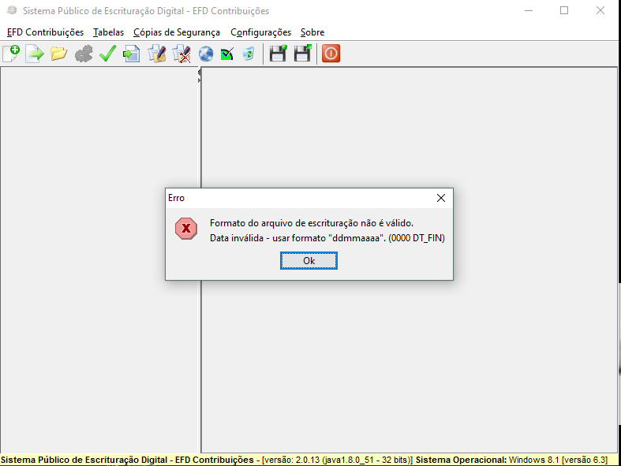This screenshot has height=466, width=621.
Task: Click the red power exit icon
Action: click(x=331, y=54)
